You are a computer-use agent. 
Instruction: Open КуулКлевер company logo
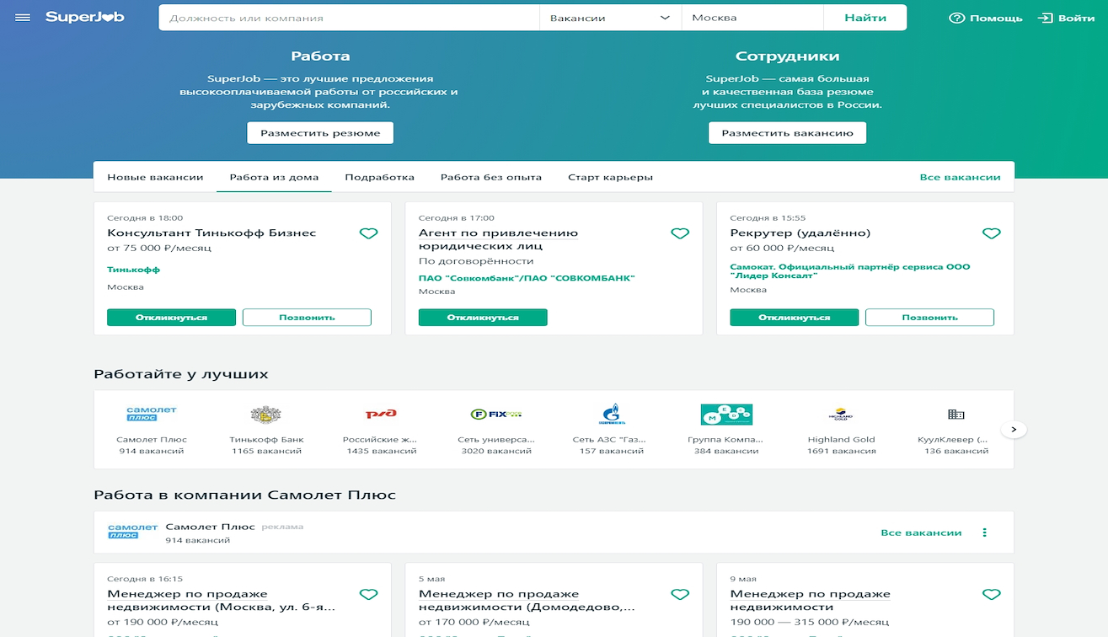click(x=956, y=415)
